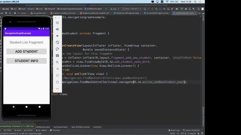
Task: Open the Terminal tool window
Action: pos(55,130)
